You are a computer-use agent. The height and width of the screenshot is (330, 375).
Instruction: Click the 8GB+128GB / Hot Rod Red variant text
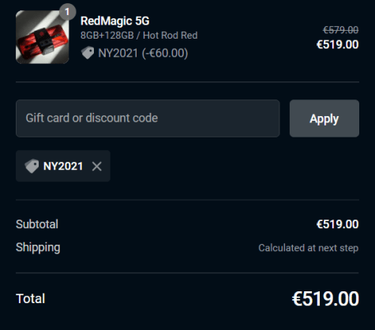coord(139,36)
